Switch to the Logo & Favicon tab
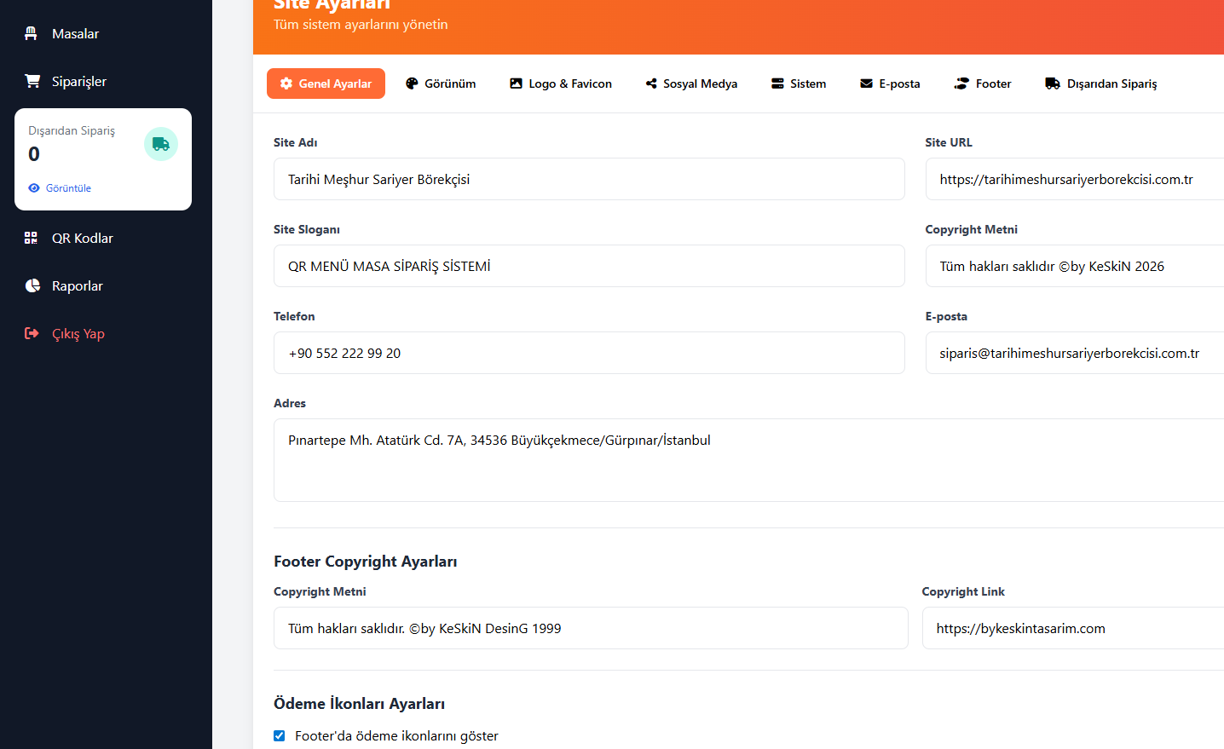 click(561, 84)
